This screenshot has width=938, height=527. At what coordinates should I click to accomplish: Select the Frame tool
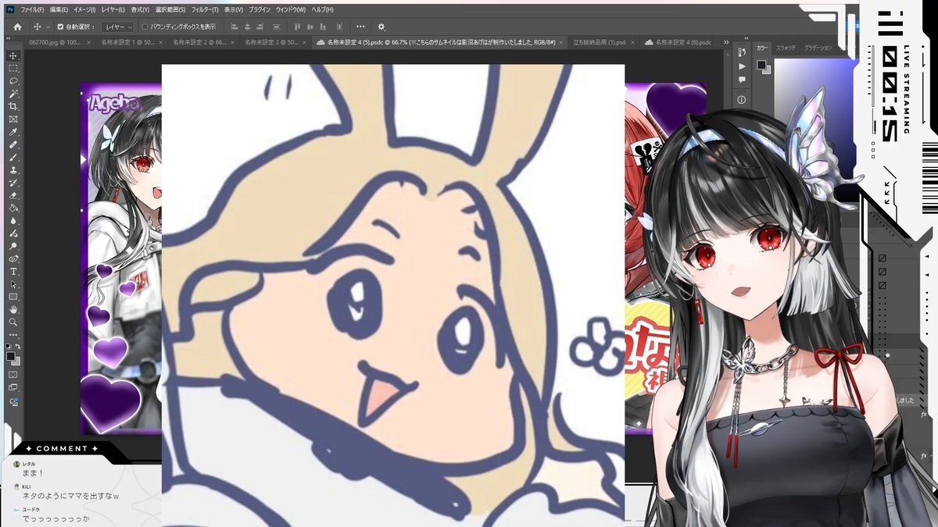[x=13, y=119]
